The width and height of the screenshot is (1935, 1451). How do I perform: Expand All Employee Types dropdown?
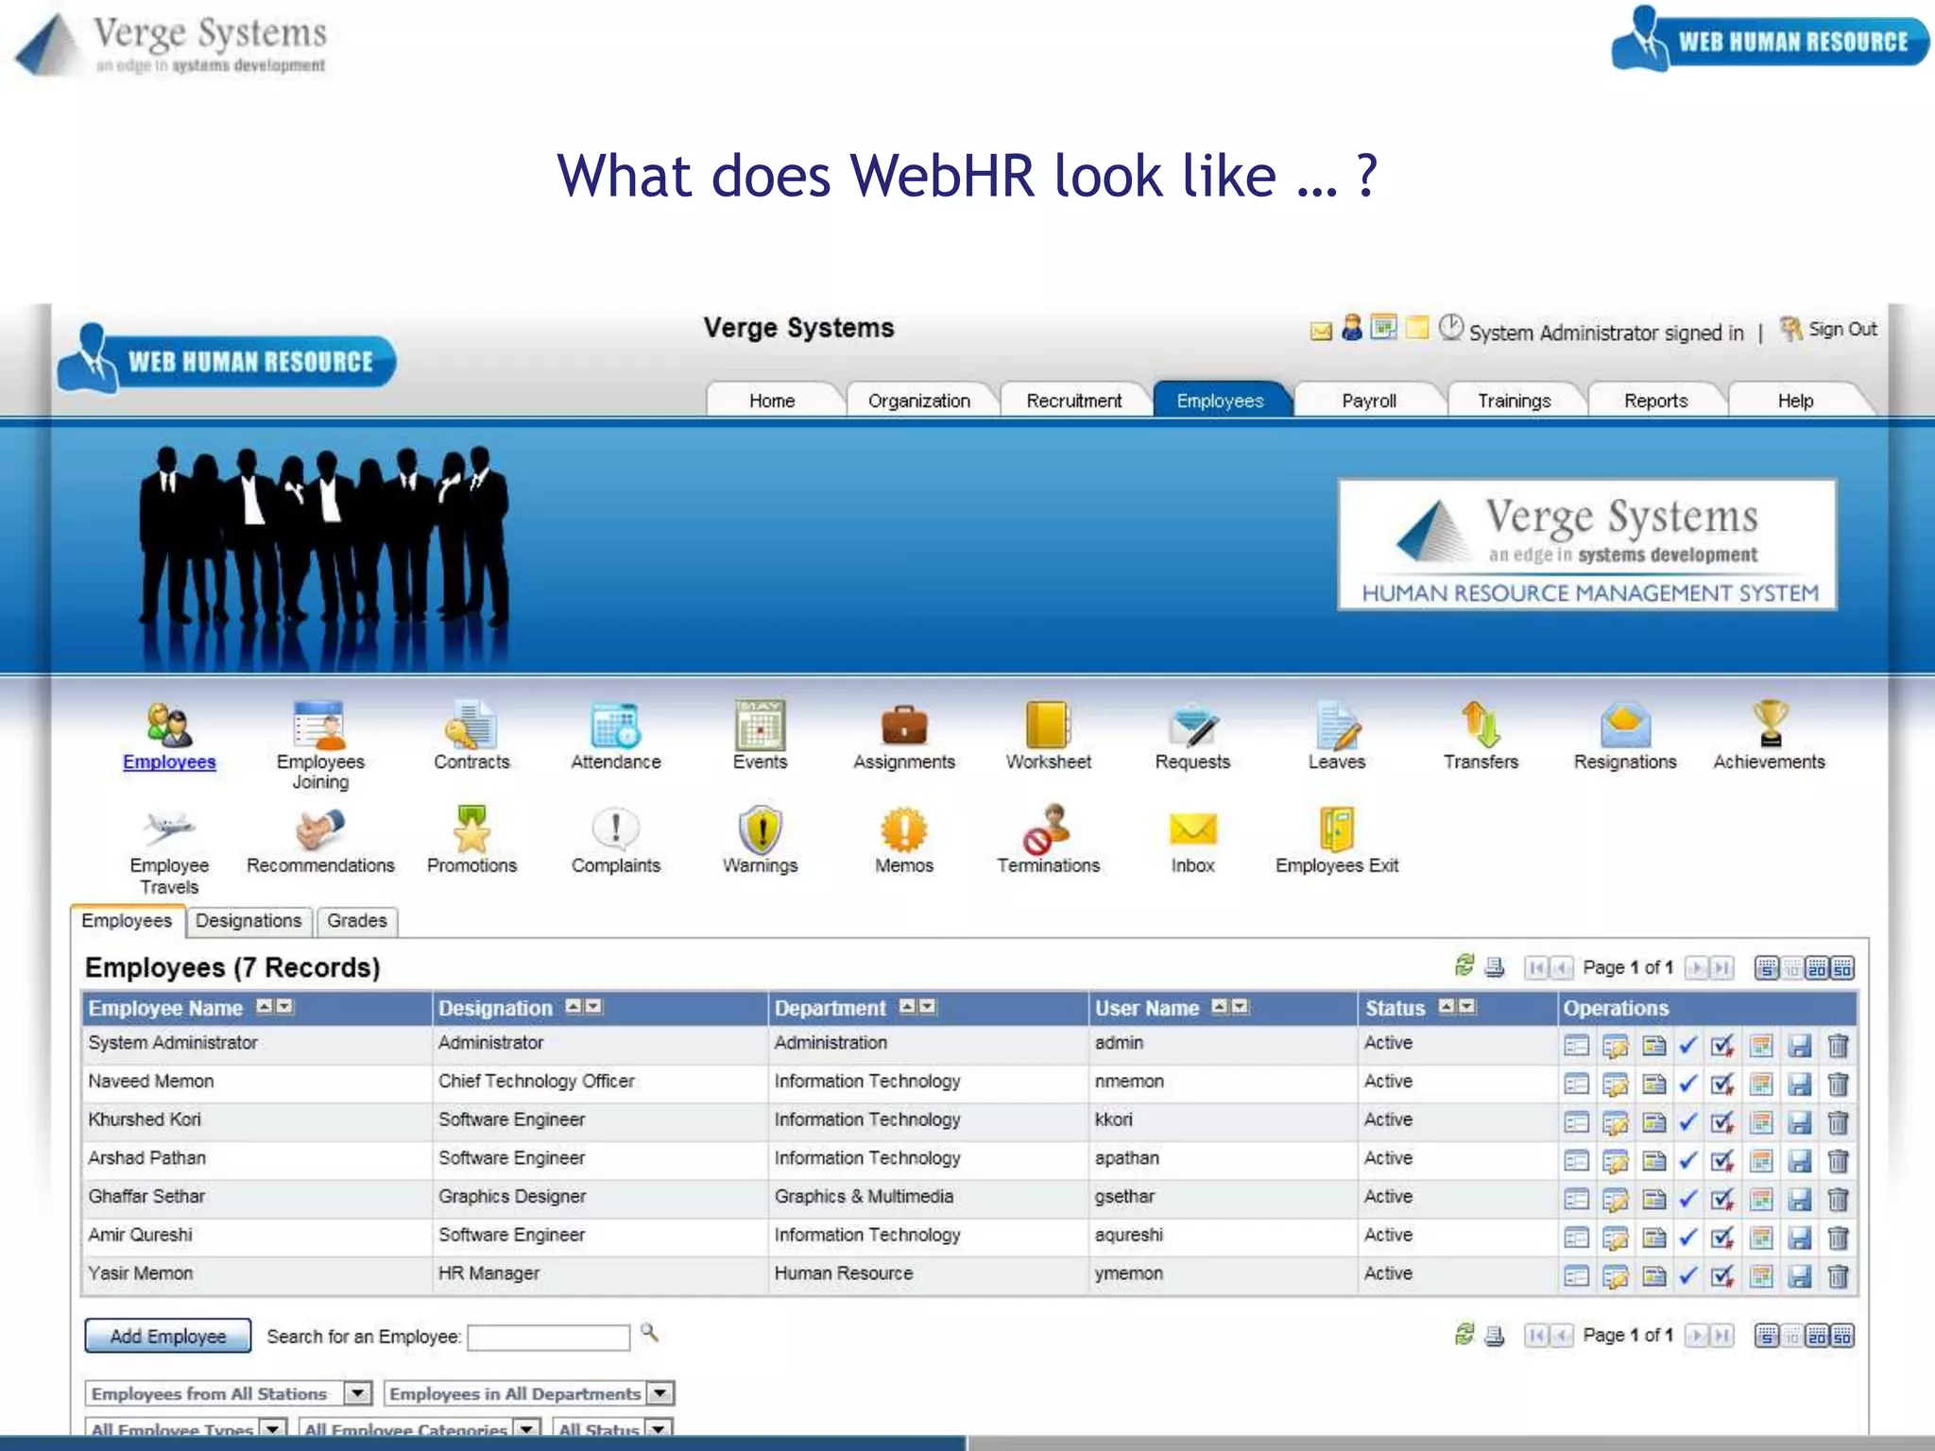coord(273,1427)
